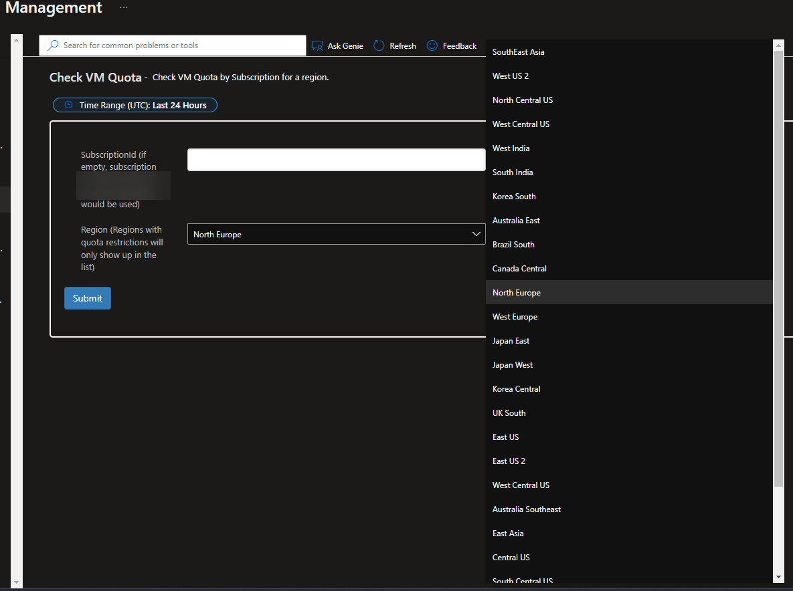793x591 pixels.
Task: Click the Ask Genie label
Action: (x=345, y=45)
